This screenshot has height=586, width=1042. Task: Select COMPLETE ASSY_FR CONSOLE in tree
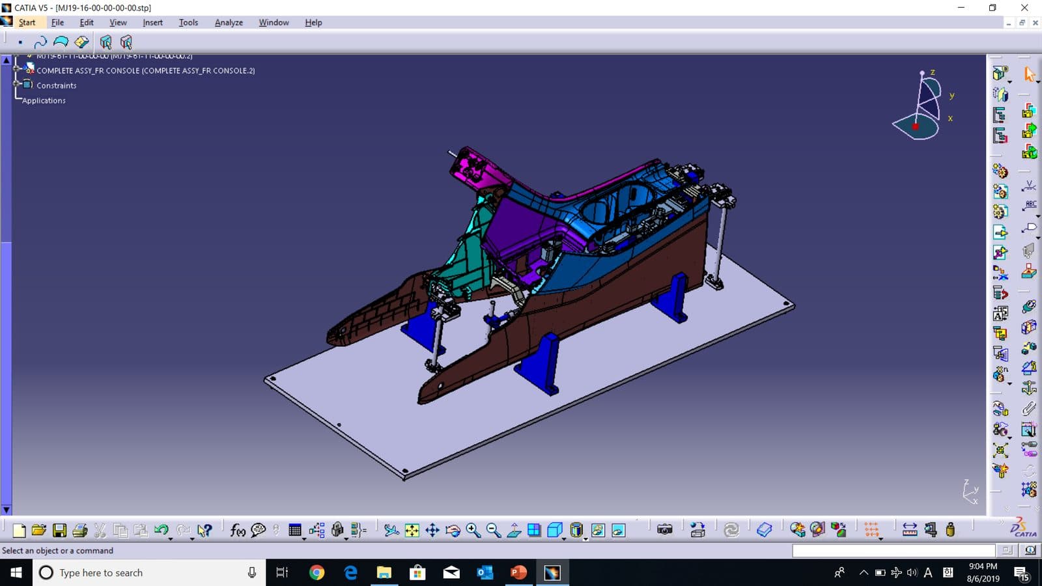pyautogui.click(x=145, y=70)
